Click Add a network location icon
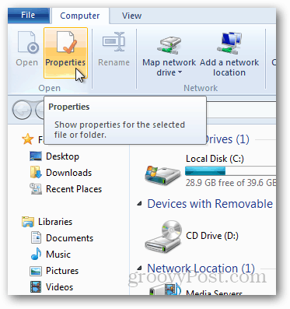 [229, 43]
